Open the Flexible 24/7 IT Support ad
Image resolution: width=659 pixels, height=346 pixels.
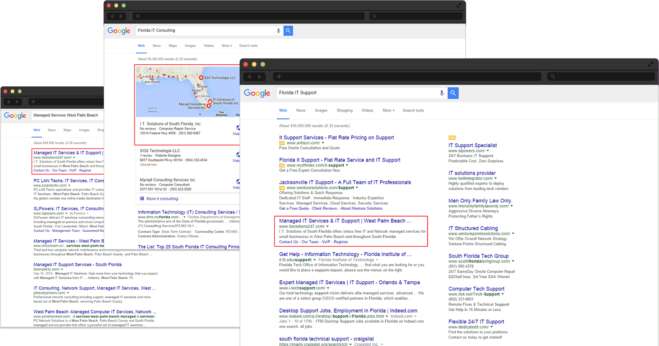tap(476, 322)
